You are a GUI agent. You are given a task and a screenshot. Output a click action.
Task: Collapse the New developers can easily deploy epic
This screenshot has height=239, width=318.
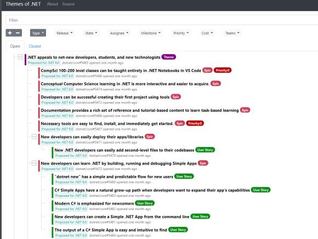34,136
